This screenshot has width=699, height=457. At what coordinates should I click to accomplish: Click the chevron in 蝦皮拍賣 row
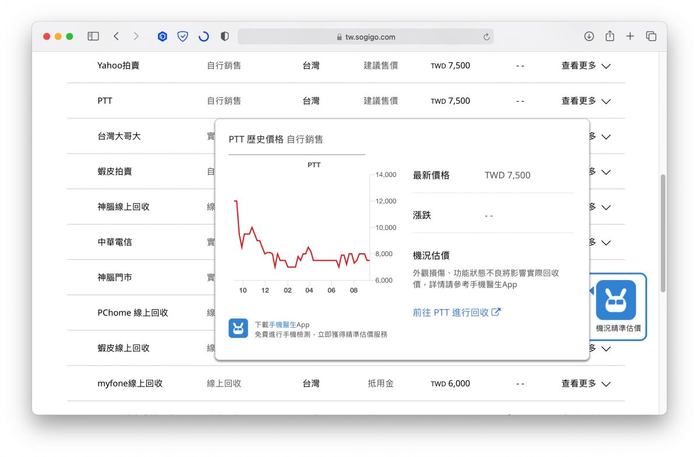(x=606, y=172)
